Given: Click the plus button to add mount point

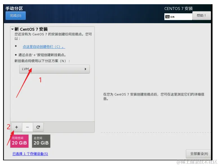Looking at the screenshot, I should (17, 127).
